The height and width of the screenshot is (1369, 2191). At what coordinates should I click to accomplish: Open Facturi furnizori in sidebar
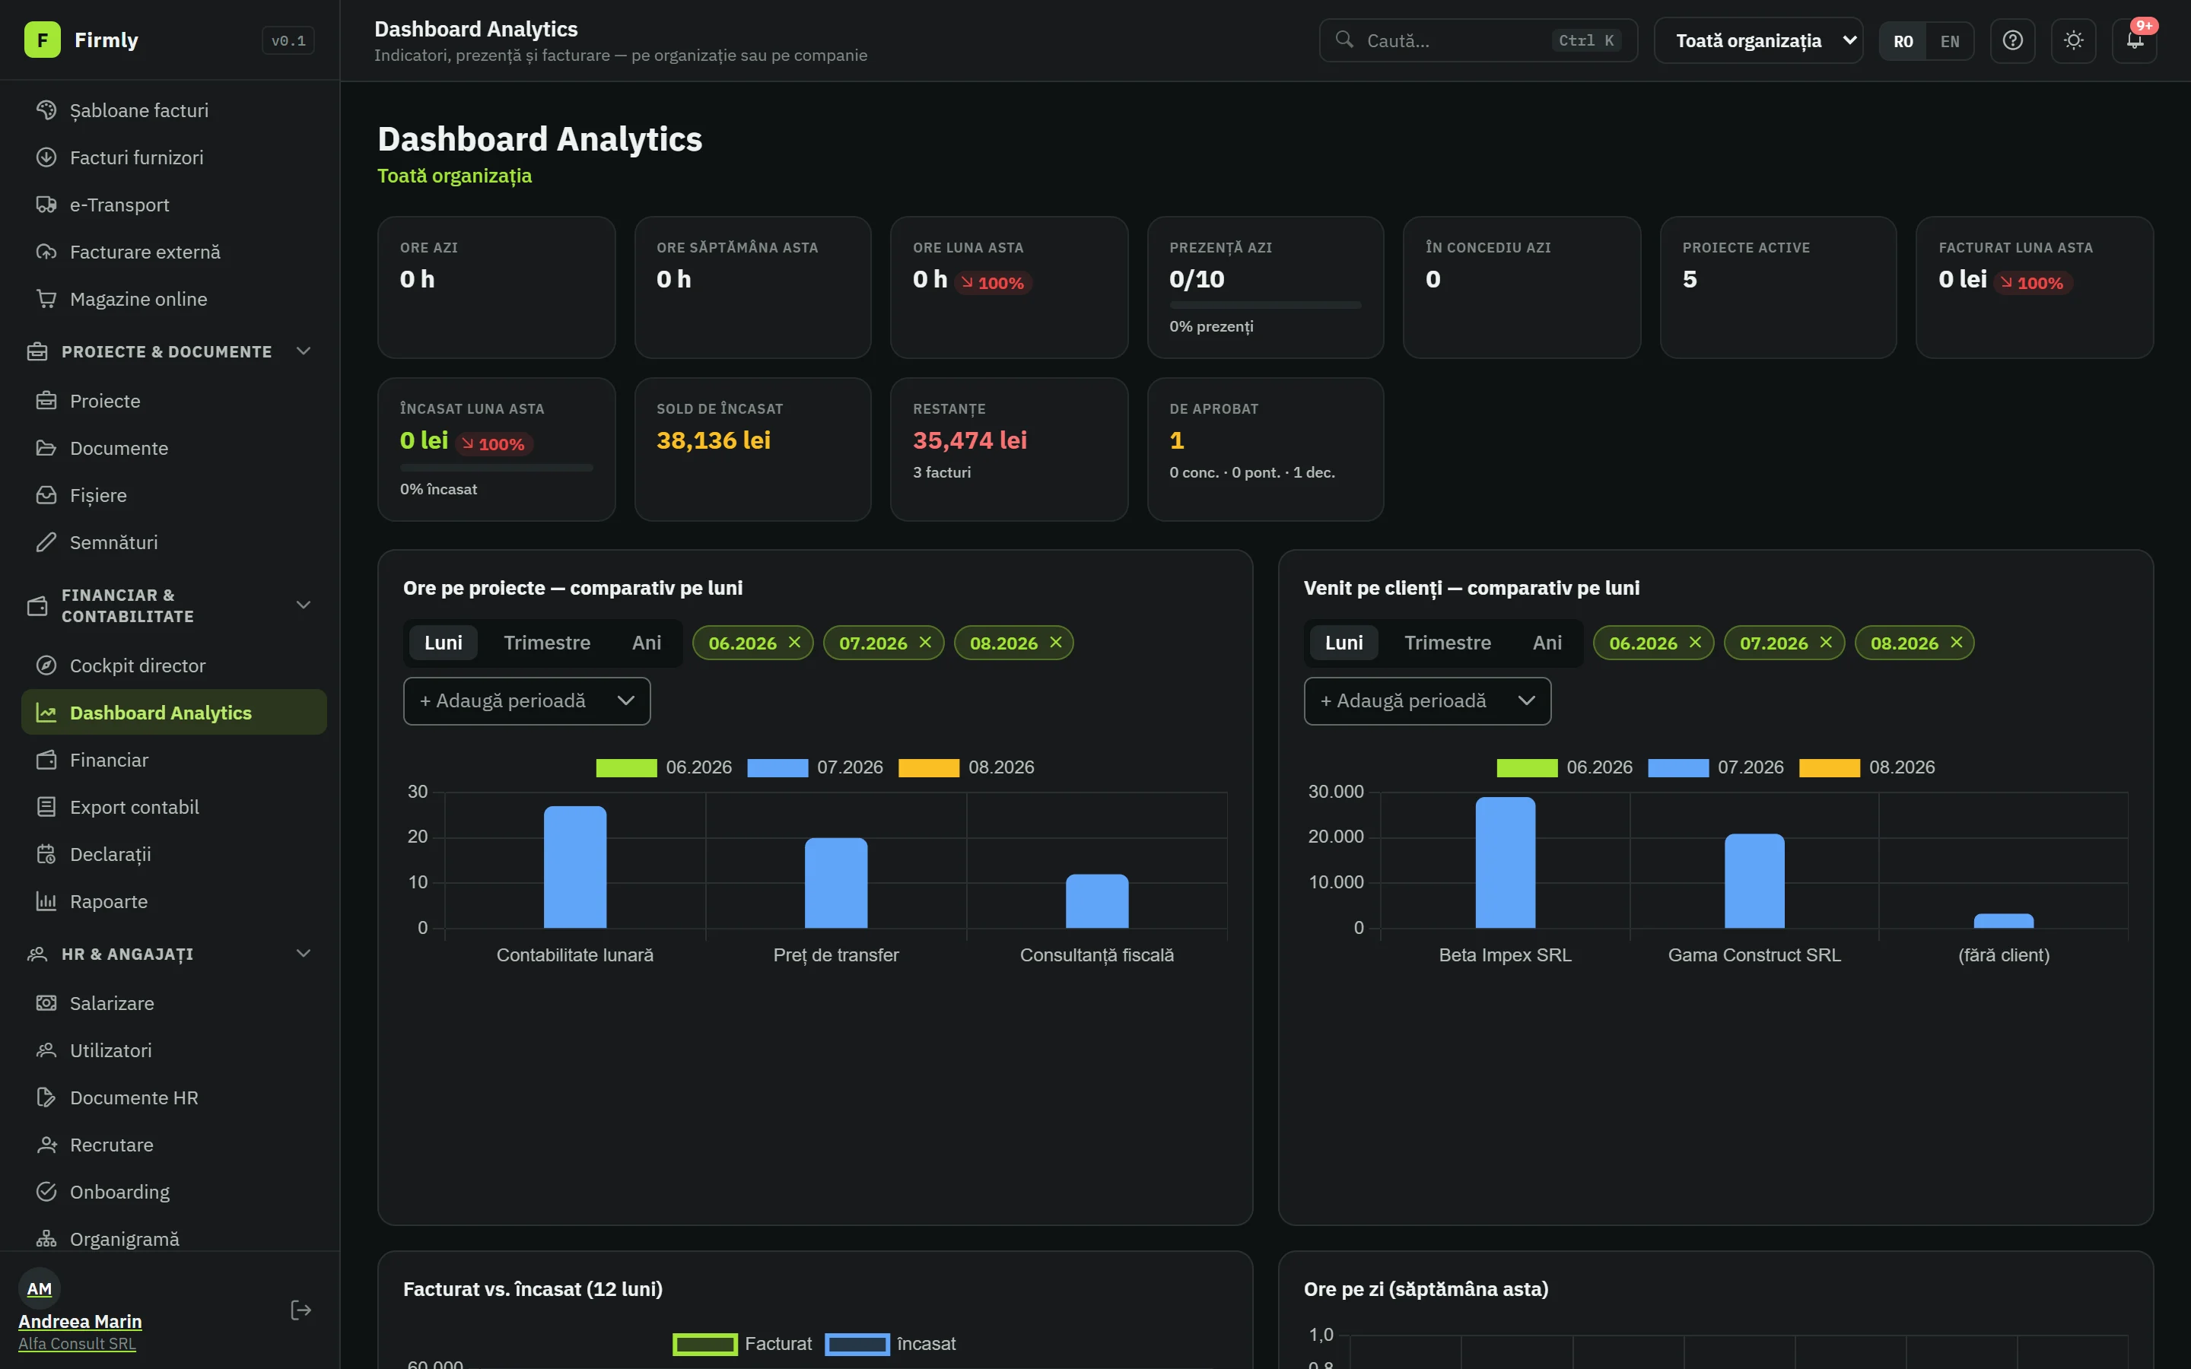point(173,157)
